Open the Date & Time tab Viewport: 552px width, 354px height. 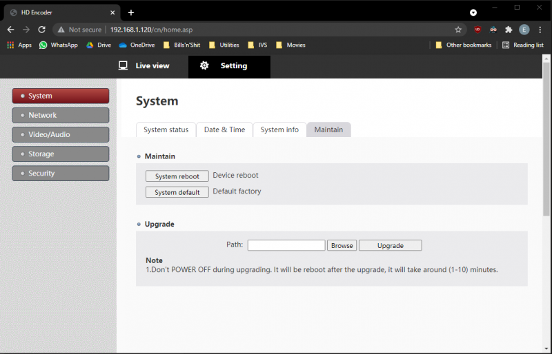click(225, 129)
